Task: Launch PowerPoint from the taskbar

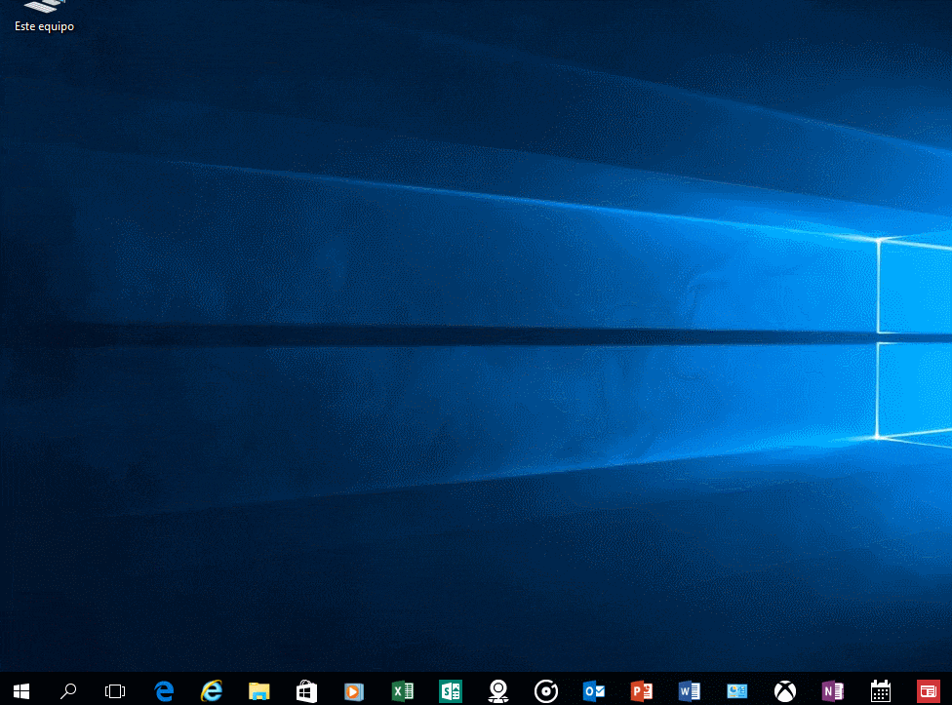Action: coord(641,691)
